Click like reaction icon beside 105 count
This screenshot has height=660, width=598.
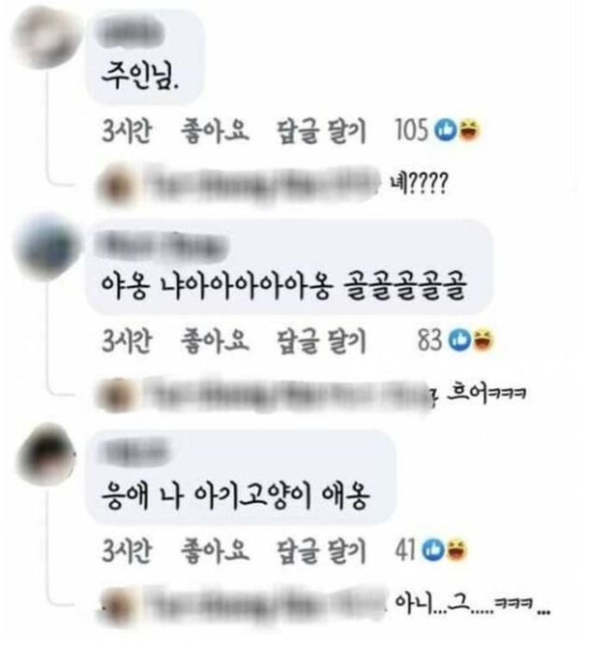[446, 130]
